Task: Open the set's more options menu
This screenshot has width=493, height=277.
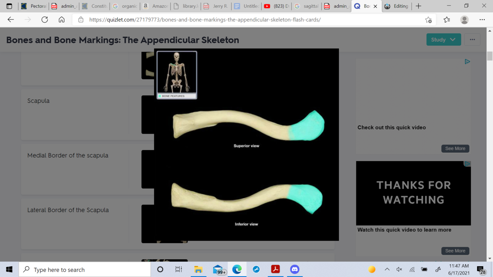Action: point(472,40)
